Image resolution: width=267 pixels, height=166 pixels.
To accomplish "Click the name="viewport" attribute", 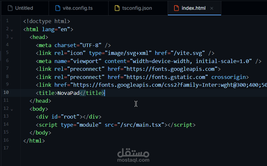I will [x=78, y=61].
